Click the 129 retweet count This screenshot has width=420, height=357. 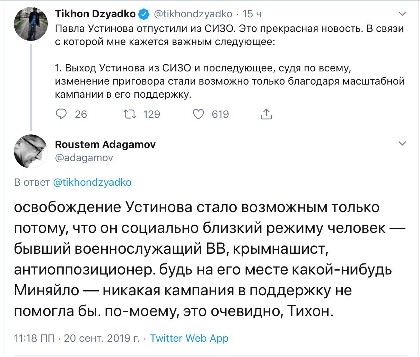click(152, 114)
